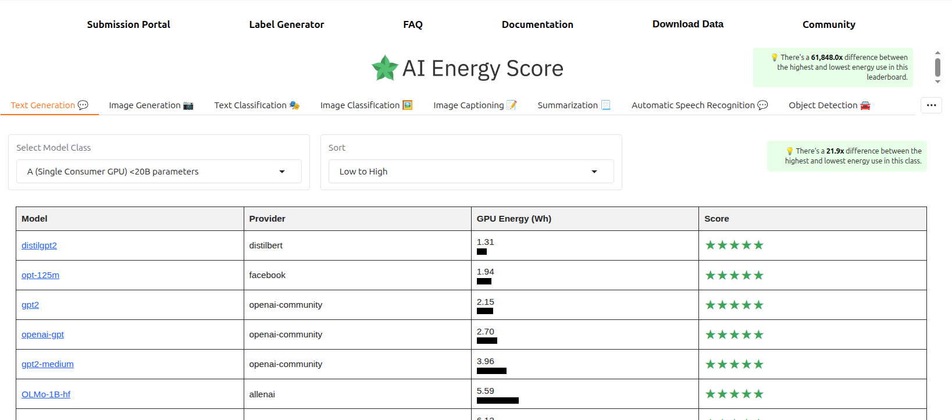
Task: Click the five-star score for opt-125m
Action: point(734,275)
